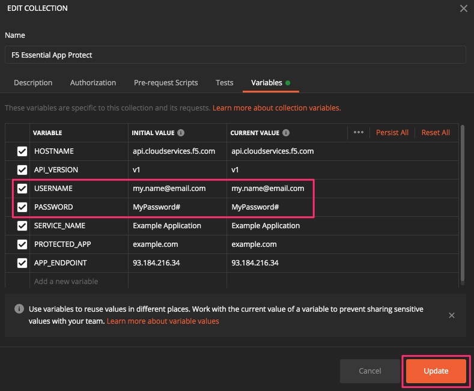Click USERNAME current value my.name@email.com
This screenshot has height=391, width=474.
pyautogui.click(x=267, y=189)
